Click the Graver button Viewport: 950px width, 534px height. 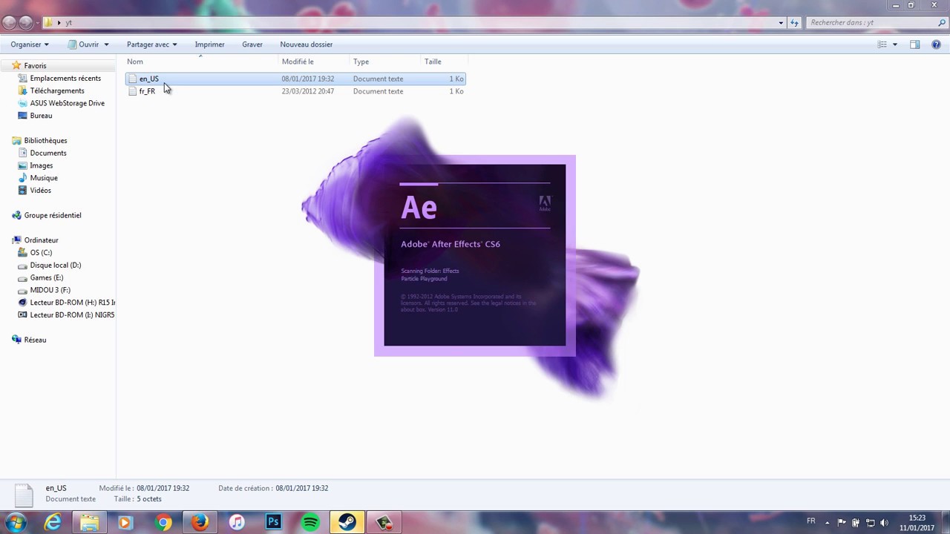pos(252,44)
